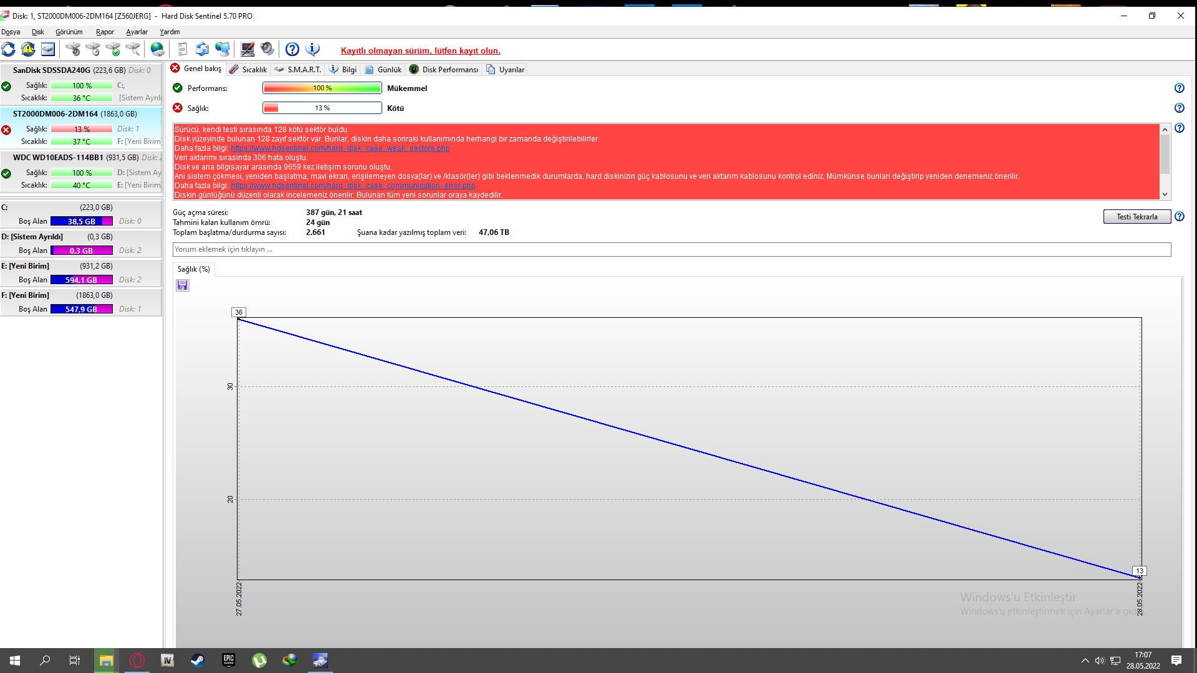Click the blue refresh arrows toolbar icon
The height and width of the screenshot is (673, 1197).
coord(9,49)
